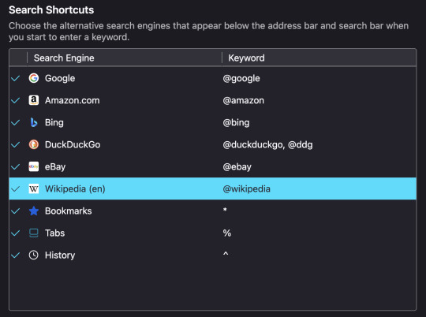Screen dimensions: 426x317
Task: Click the Wikipedia W icon
Action: tap(34, 188)
